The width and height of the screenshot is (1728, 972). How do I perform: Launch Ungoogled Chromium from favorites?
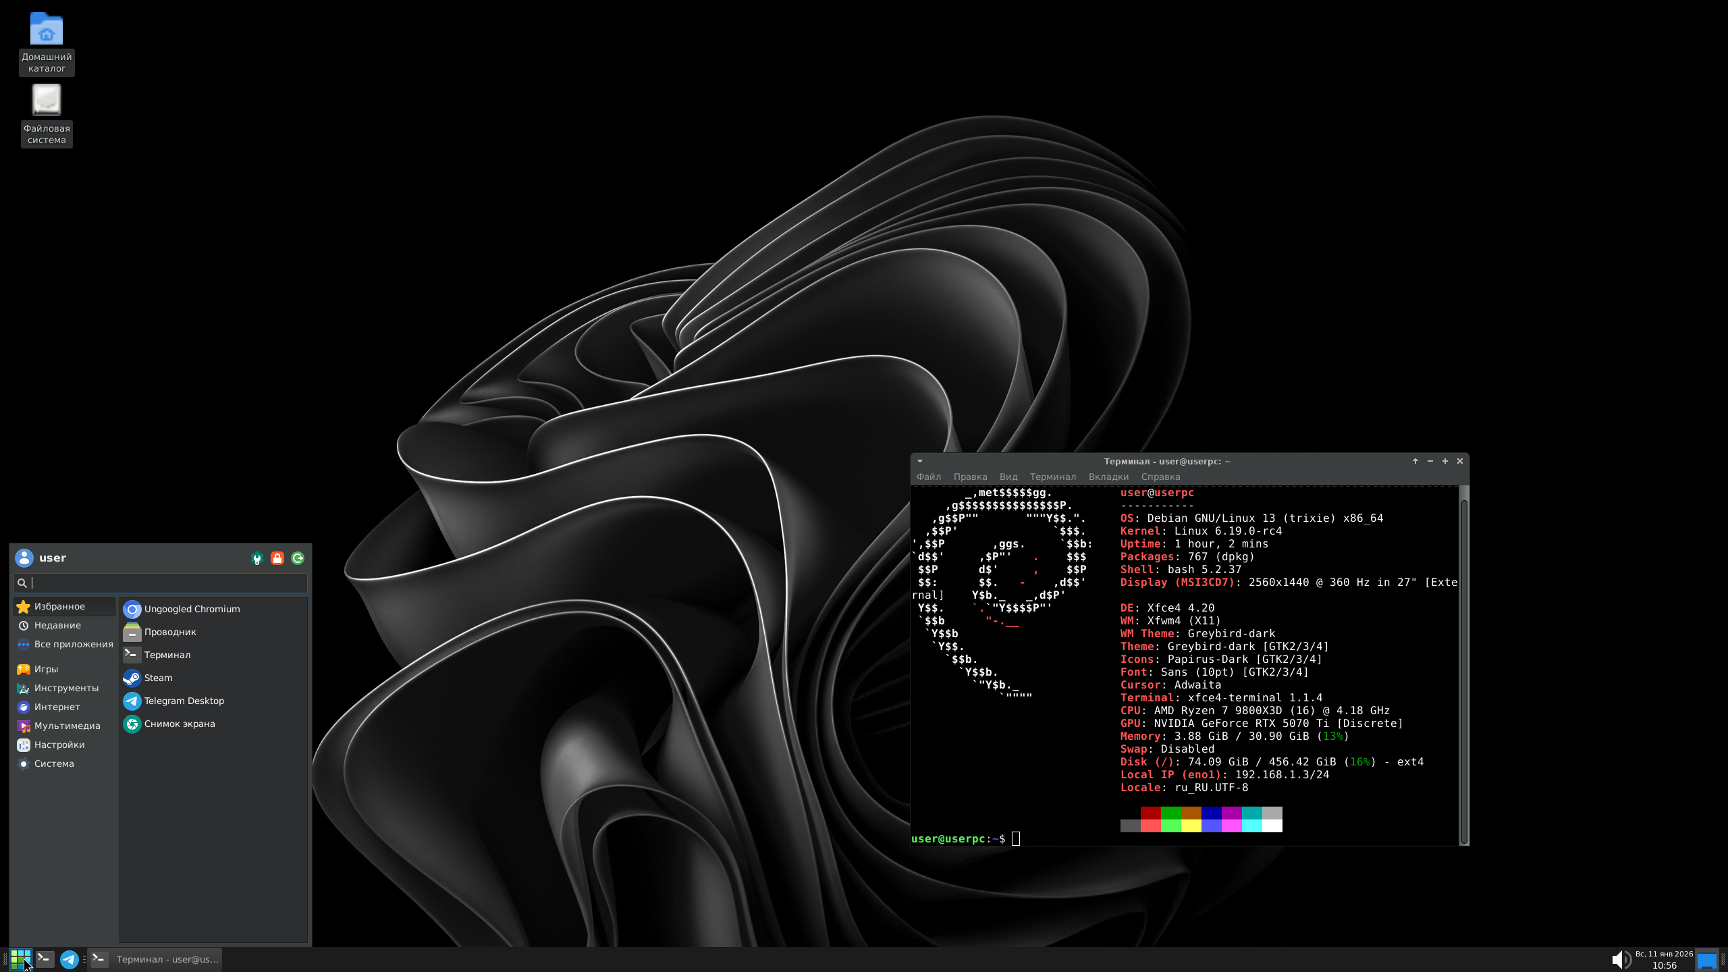(192, 609)
